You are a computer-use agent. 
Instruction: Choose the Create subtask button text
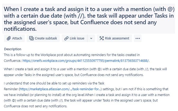pos(46,38)
